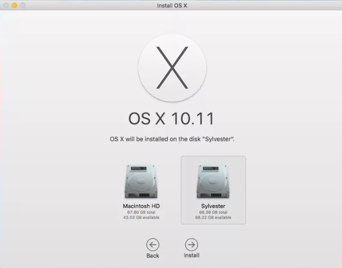Click the Install arrow circle icon
Screen dimensions: 342x268
pyautogui.click(x=191, y=245)
